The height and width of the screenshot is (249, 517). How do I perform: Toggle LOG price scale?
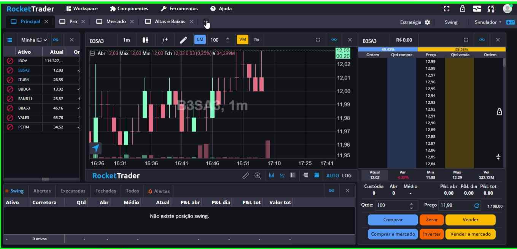point(347,175)
